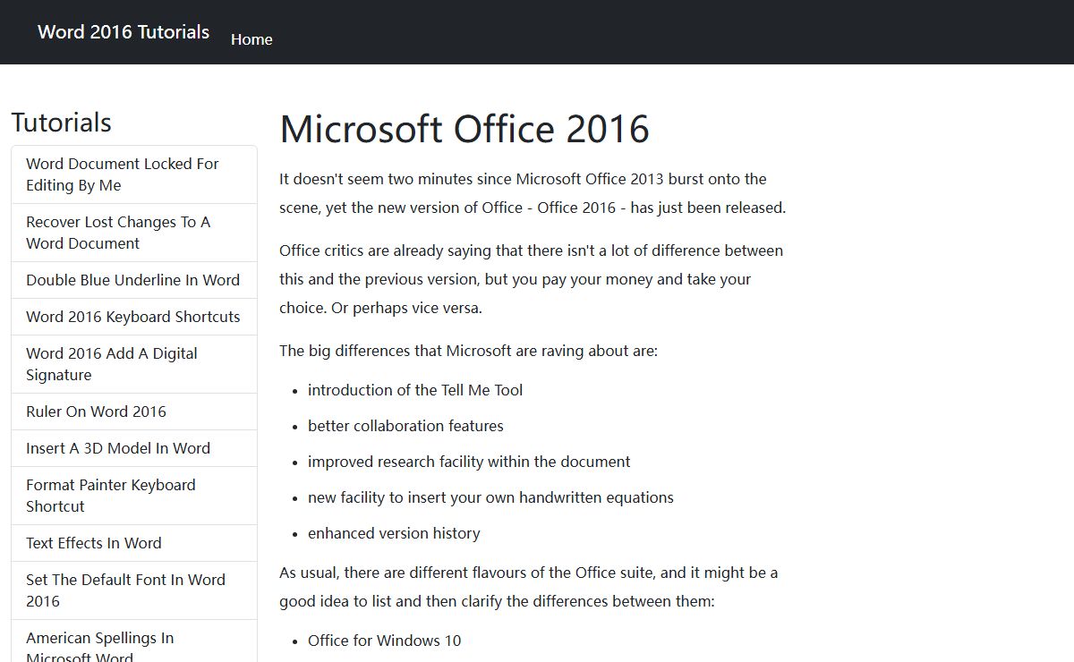Screen dimensions: 1074x662
Task: Click the Microsoft Office 2016 heading
Action: point(464,129)
